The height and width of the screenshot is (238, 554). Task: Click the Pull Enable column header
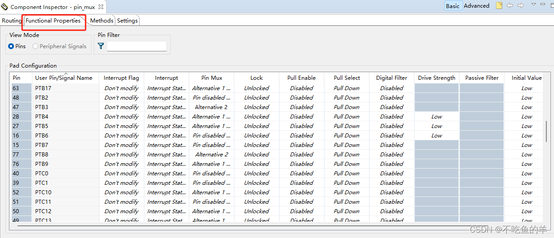pyautogui.click(x=301, y=78)
